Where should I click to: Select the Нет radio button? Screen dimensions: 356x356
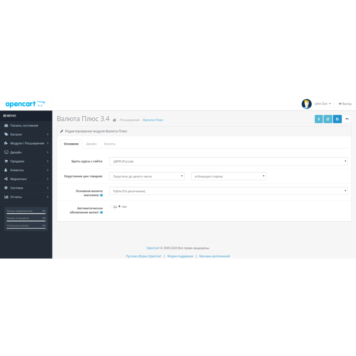tap(119, 206)
